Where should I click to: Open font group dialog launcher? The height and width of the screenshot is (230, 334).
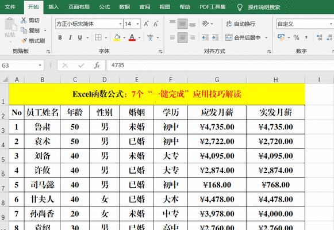pos(160,51)
